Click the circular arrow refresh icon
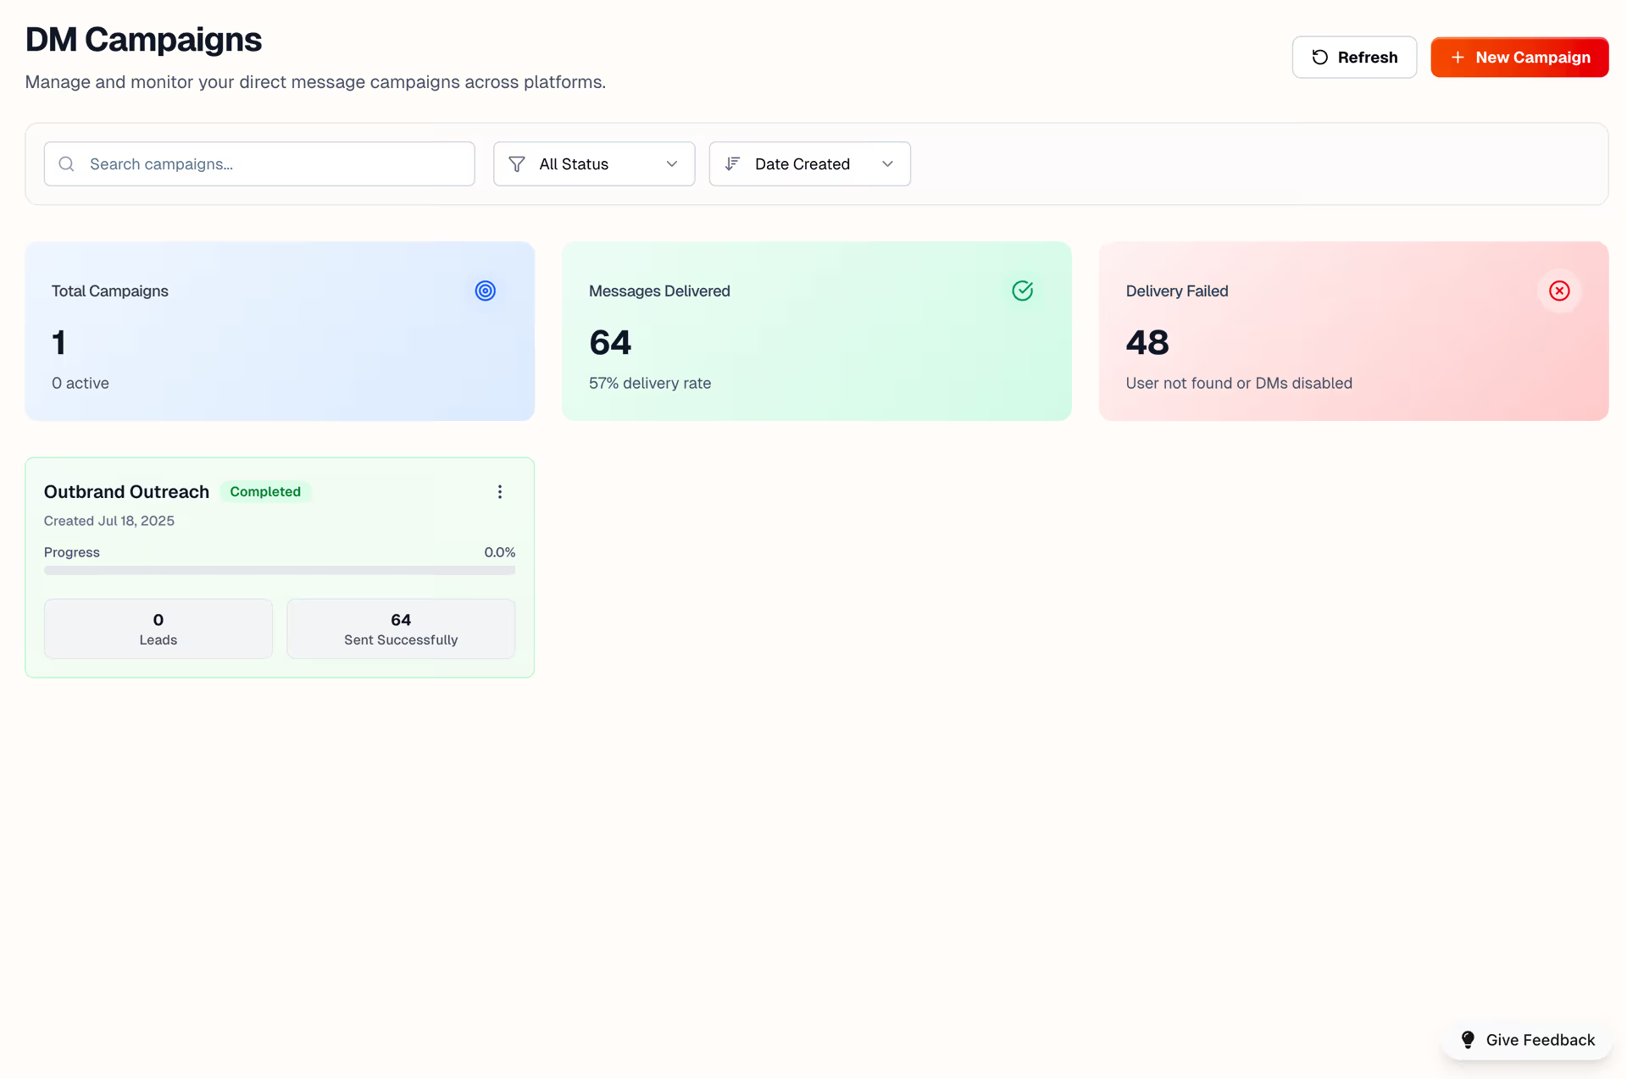 tap(1319, 58)
